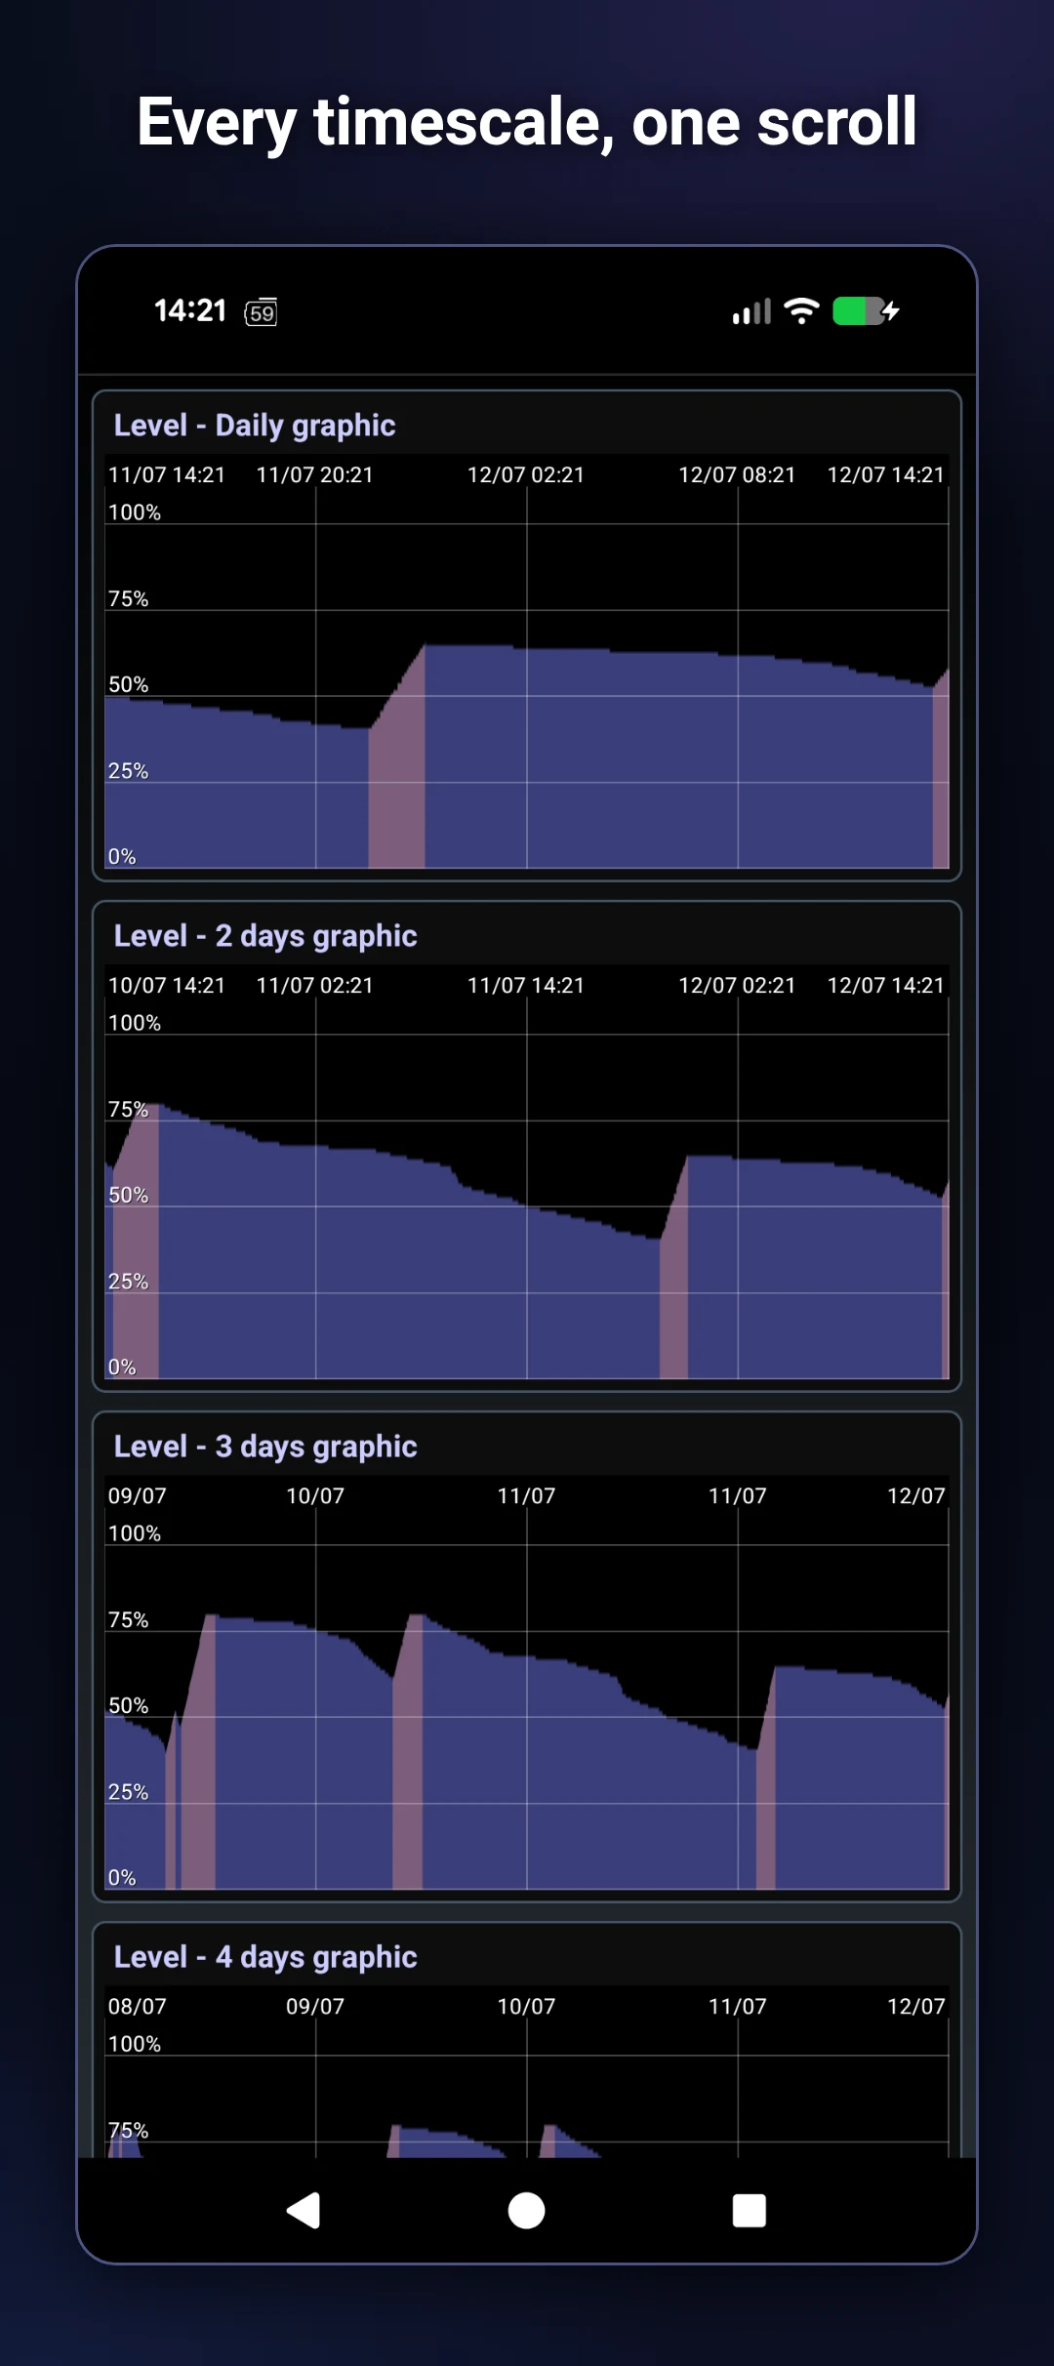Screen dimensions: 1054x2366
Task: Tap the 75% axis label in Daily chart
Action: tap(129, 599)
